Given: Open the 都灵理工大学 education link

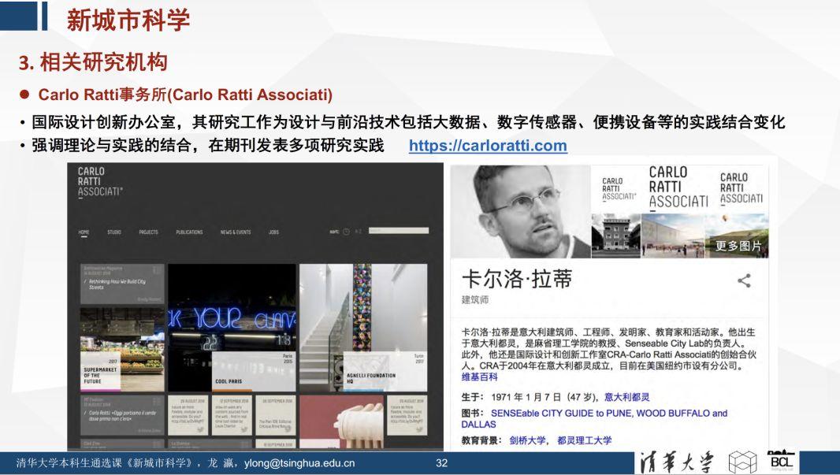Looking at the screenshot, I should (x=585, y=440).
